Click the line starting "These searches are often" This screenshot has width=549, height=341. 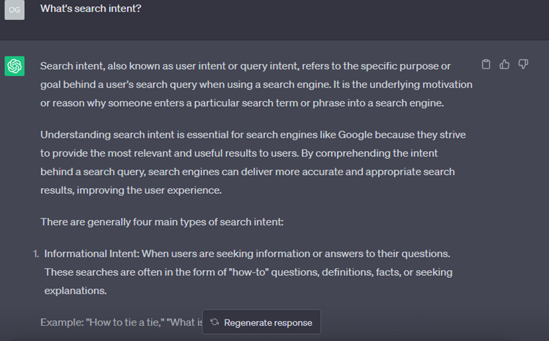pos(248,272)
